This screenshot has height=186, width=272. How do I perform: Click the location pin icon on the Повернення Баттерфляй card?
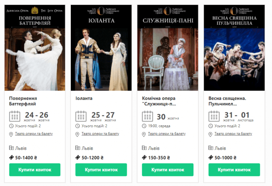point(11,134)
